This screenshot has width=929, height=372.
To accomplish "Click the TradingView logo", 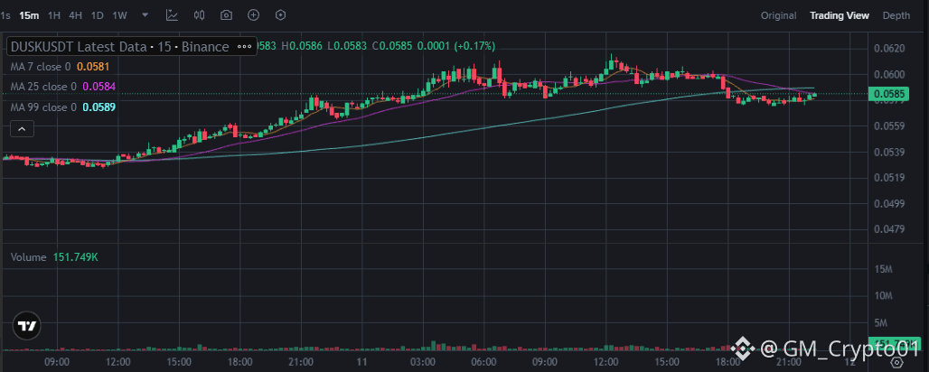I will click(27, 326).
